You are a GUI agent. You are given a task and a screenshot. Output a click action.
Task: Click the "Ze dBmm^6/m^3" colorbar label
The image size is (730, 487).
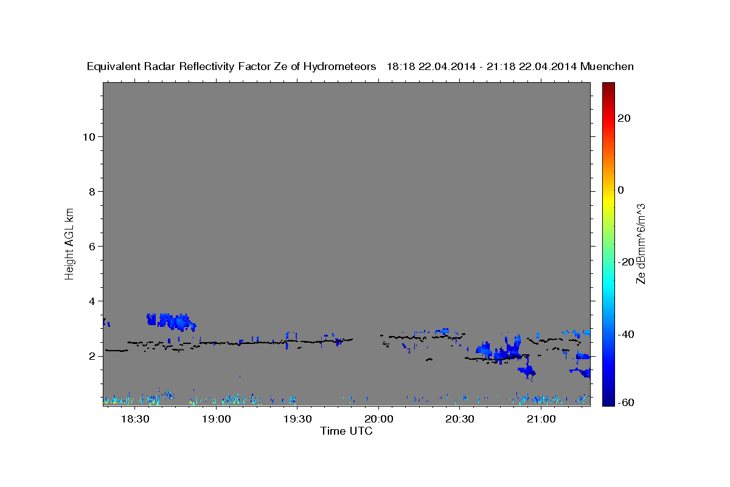(x=640, y=243)
